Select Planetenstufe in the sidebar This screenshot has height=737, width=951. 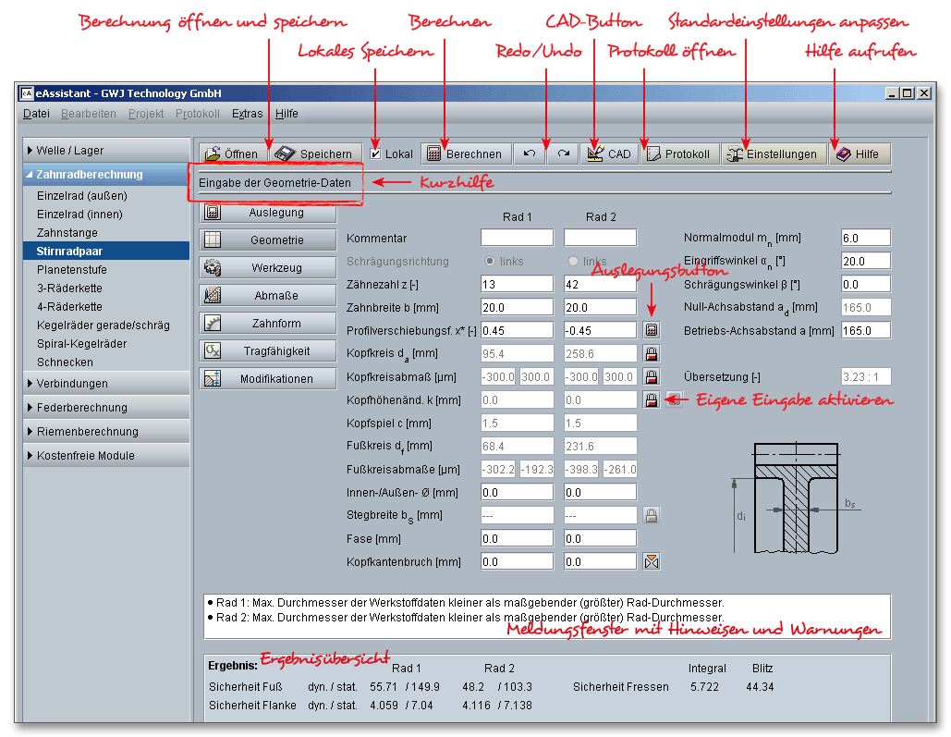click(x=72, y=270)
